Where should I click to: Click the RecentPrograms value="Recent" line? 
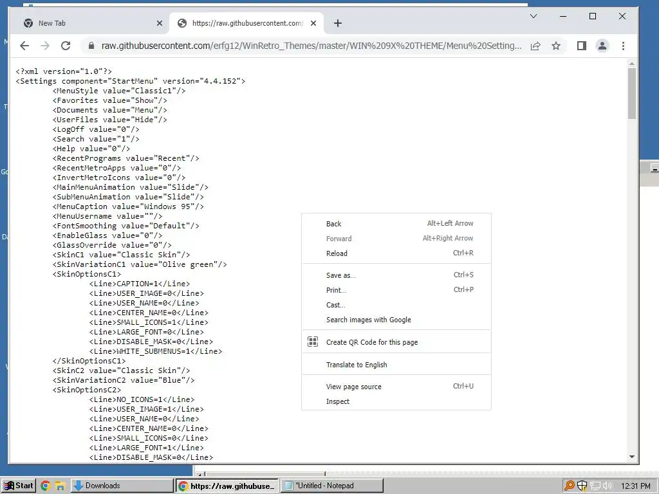126,158
